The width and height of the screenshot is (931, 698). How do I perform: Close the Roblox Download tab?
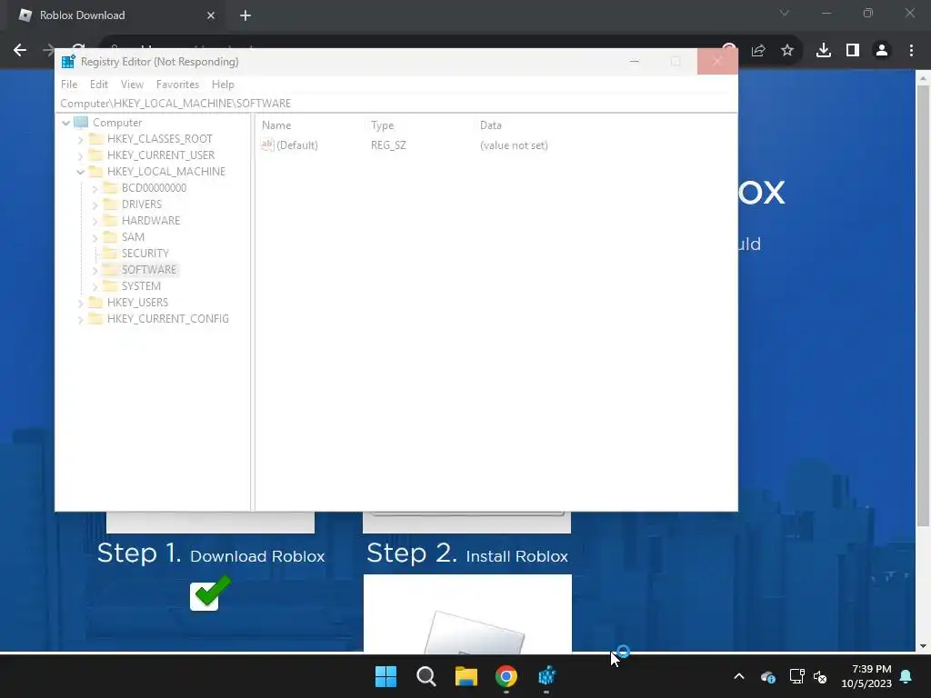point(211,15)
